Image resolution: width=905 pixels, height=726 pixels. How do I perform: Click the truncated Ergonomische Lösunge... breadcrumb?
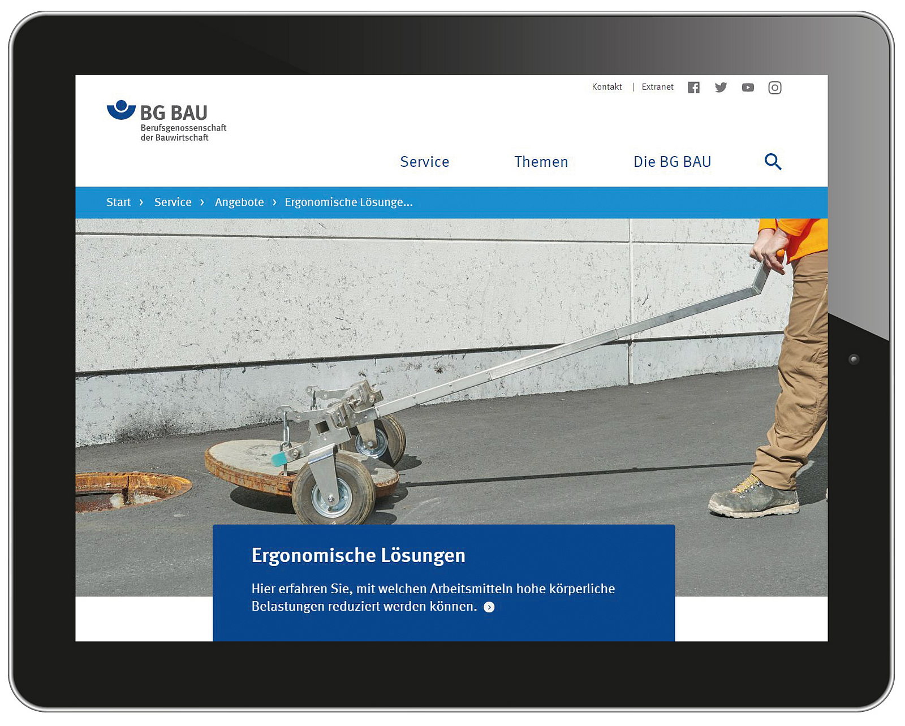348,202
